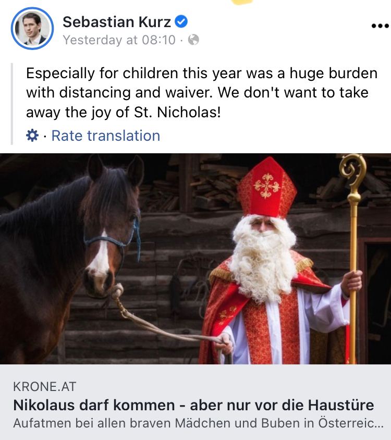The width and height of the screenshot is (391, 440).
Task: Click the yellow emoji fragment at the top edge
Action: click(x=242, y=2)
